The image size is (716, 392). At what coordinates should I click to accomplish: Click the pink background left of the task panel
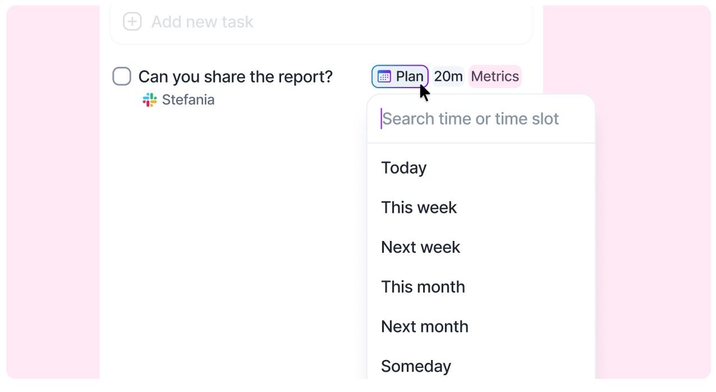click(53, 197)
